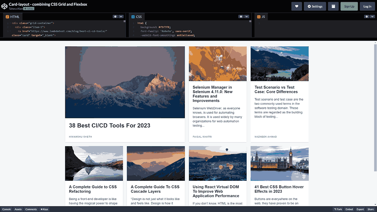Follow the author Tahera Alam
This screenshot has height=212, width=377.
pyautogui.click(x=29, y=8)
